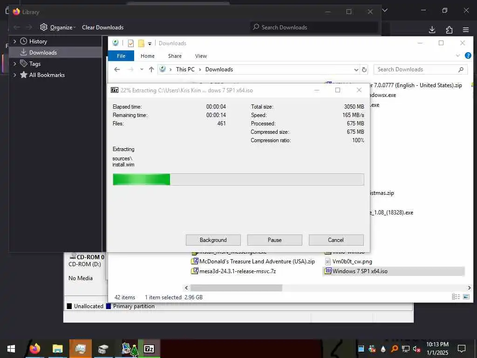Open Firefox downloads arrow icon

pos(432,29)
